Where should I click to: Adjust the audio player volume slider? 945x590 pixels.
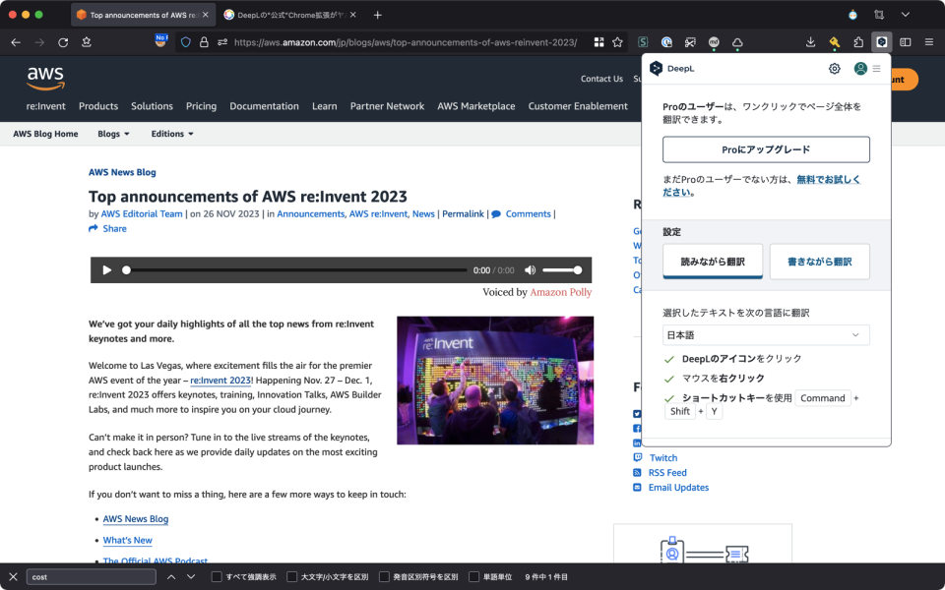(x=563, y=269)
